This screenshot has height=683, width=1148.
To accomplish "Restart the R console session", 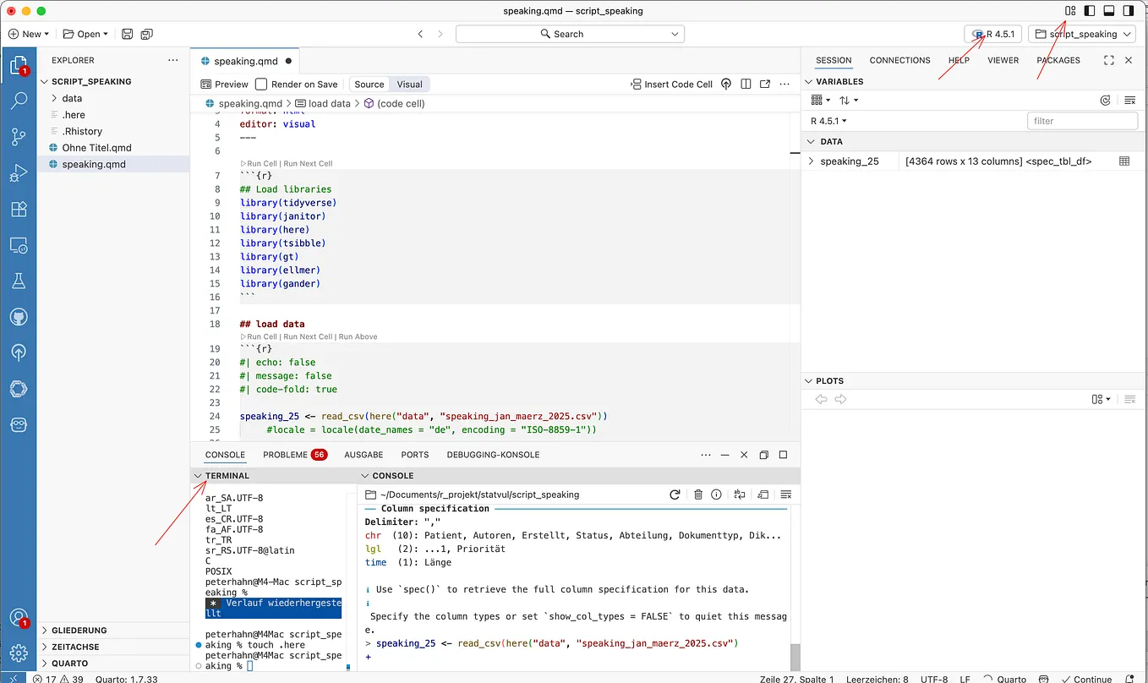I will point(675,494).
